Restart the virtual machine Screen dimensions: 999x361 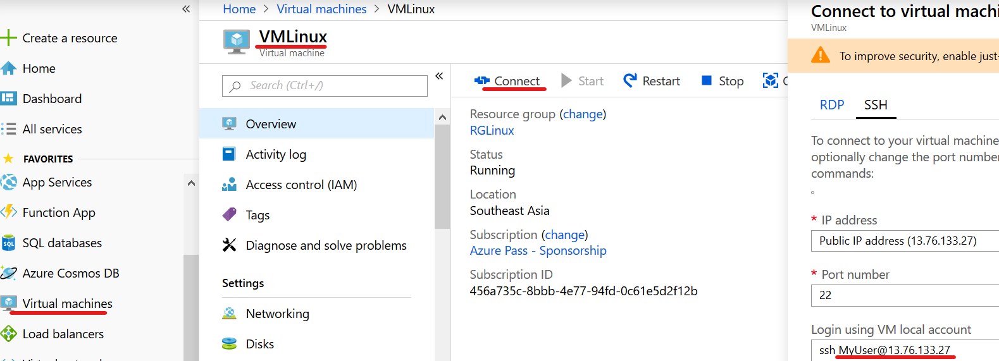(652, 81)
